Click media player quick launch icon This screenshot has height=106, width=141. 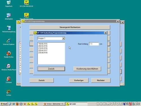(x=21, y=104)
